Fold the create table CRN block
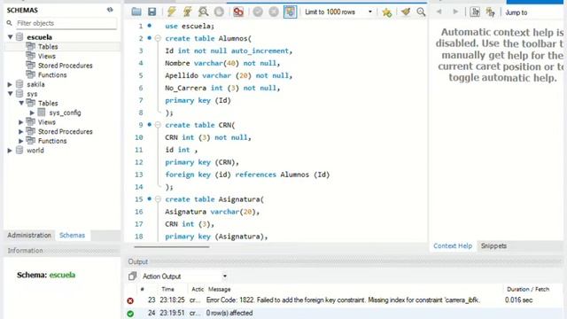The width and height of the screenshot is (567, 319). click(158, 125)
